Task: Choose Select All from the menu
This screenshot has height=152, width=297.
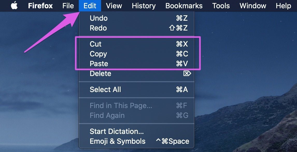Action: [137, 89]
